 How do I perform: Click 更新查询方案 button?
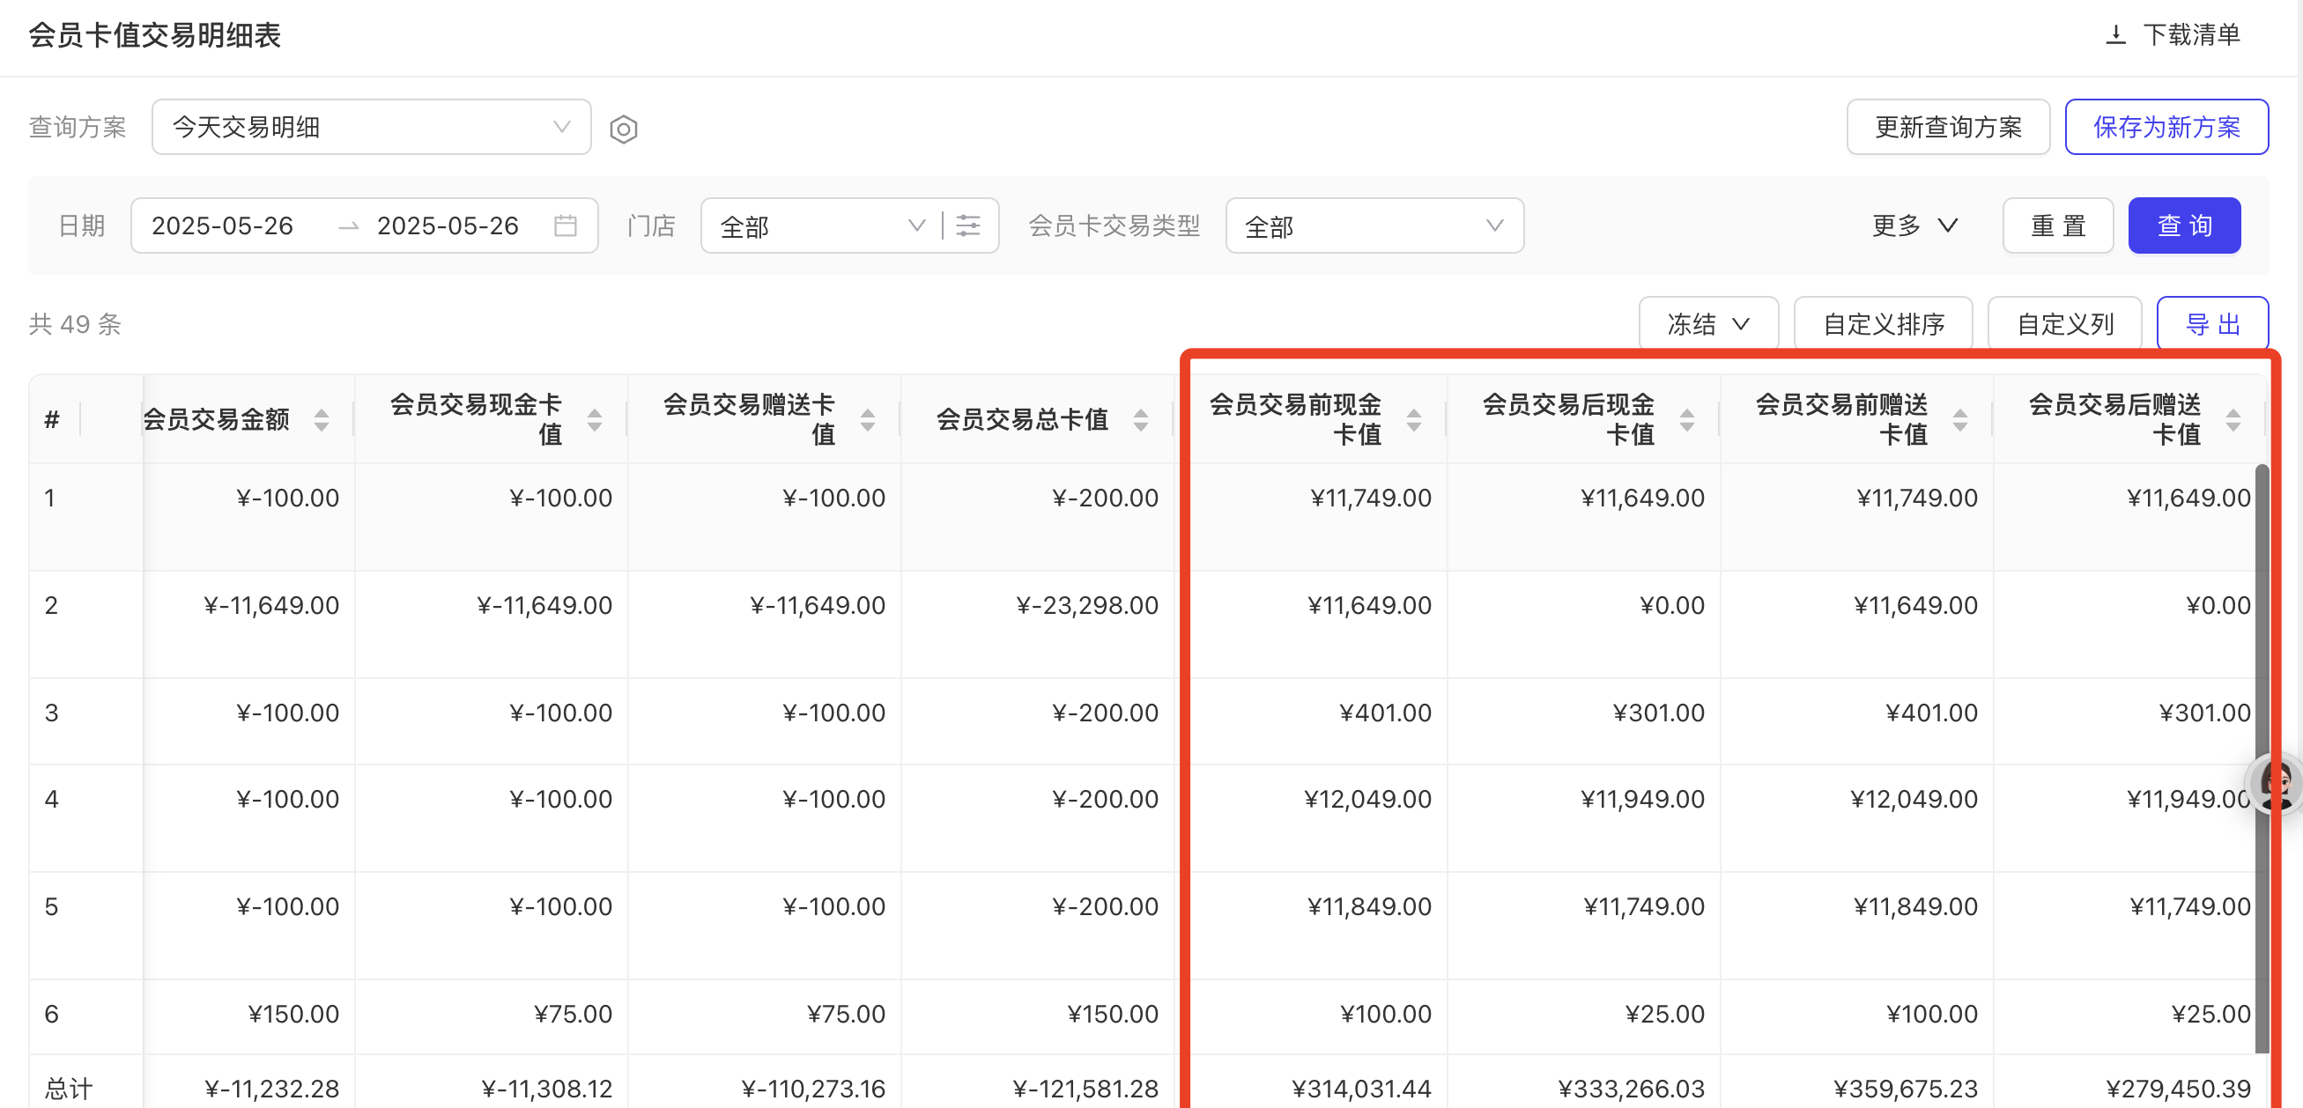[x=1948, y=127]
